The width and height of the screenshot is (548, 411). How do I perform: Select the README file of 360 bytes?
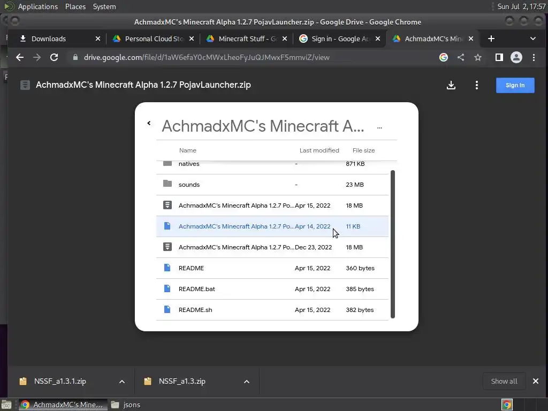[x=272, y=268]
